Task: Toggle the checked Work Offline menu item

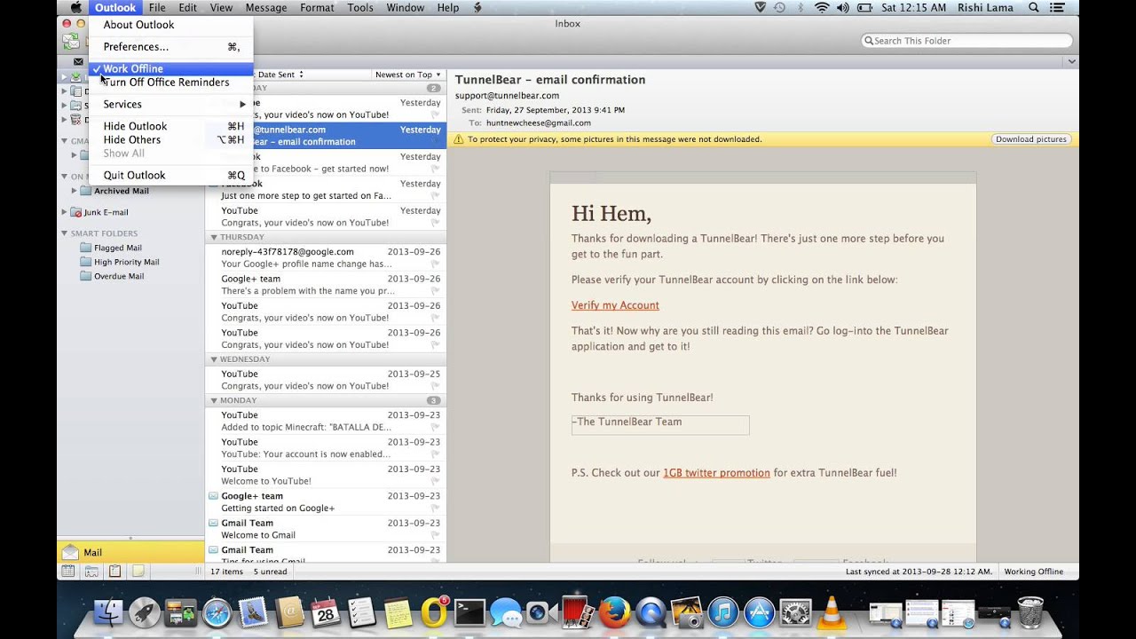Action: (170, 68)
